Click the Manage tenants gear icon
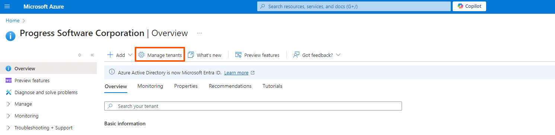The image size is (555, 135). click(141, 55)
